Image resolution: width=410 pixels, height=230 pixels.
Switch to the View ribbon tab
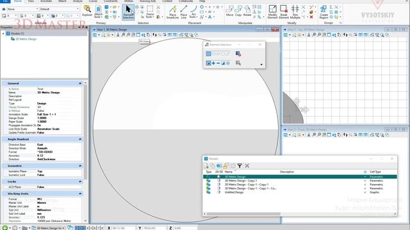[x=31, y=1]
